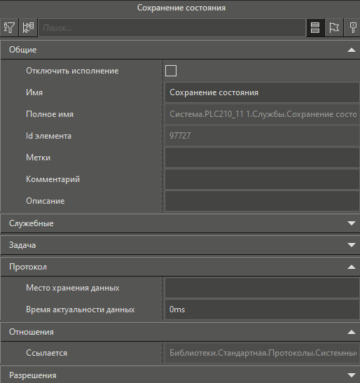Click the Ссылается reference field

tap(262, 353)
